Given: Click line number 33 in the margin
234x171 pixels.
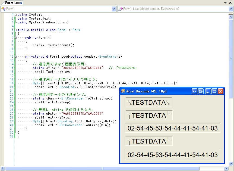Looking at the screenshot, I should pyautogui.click(x=12, y=136).
